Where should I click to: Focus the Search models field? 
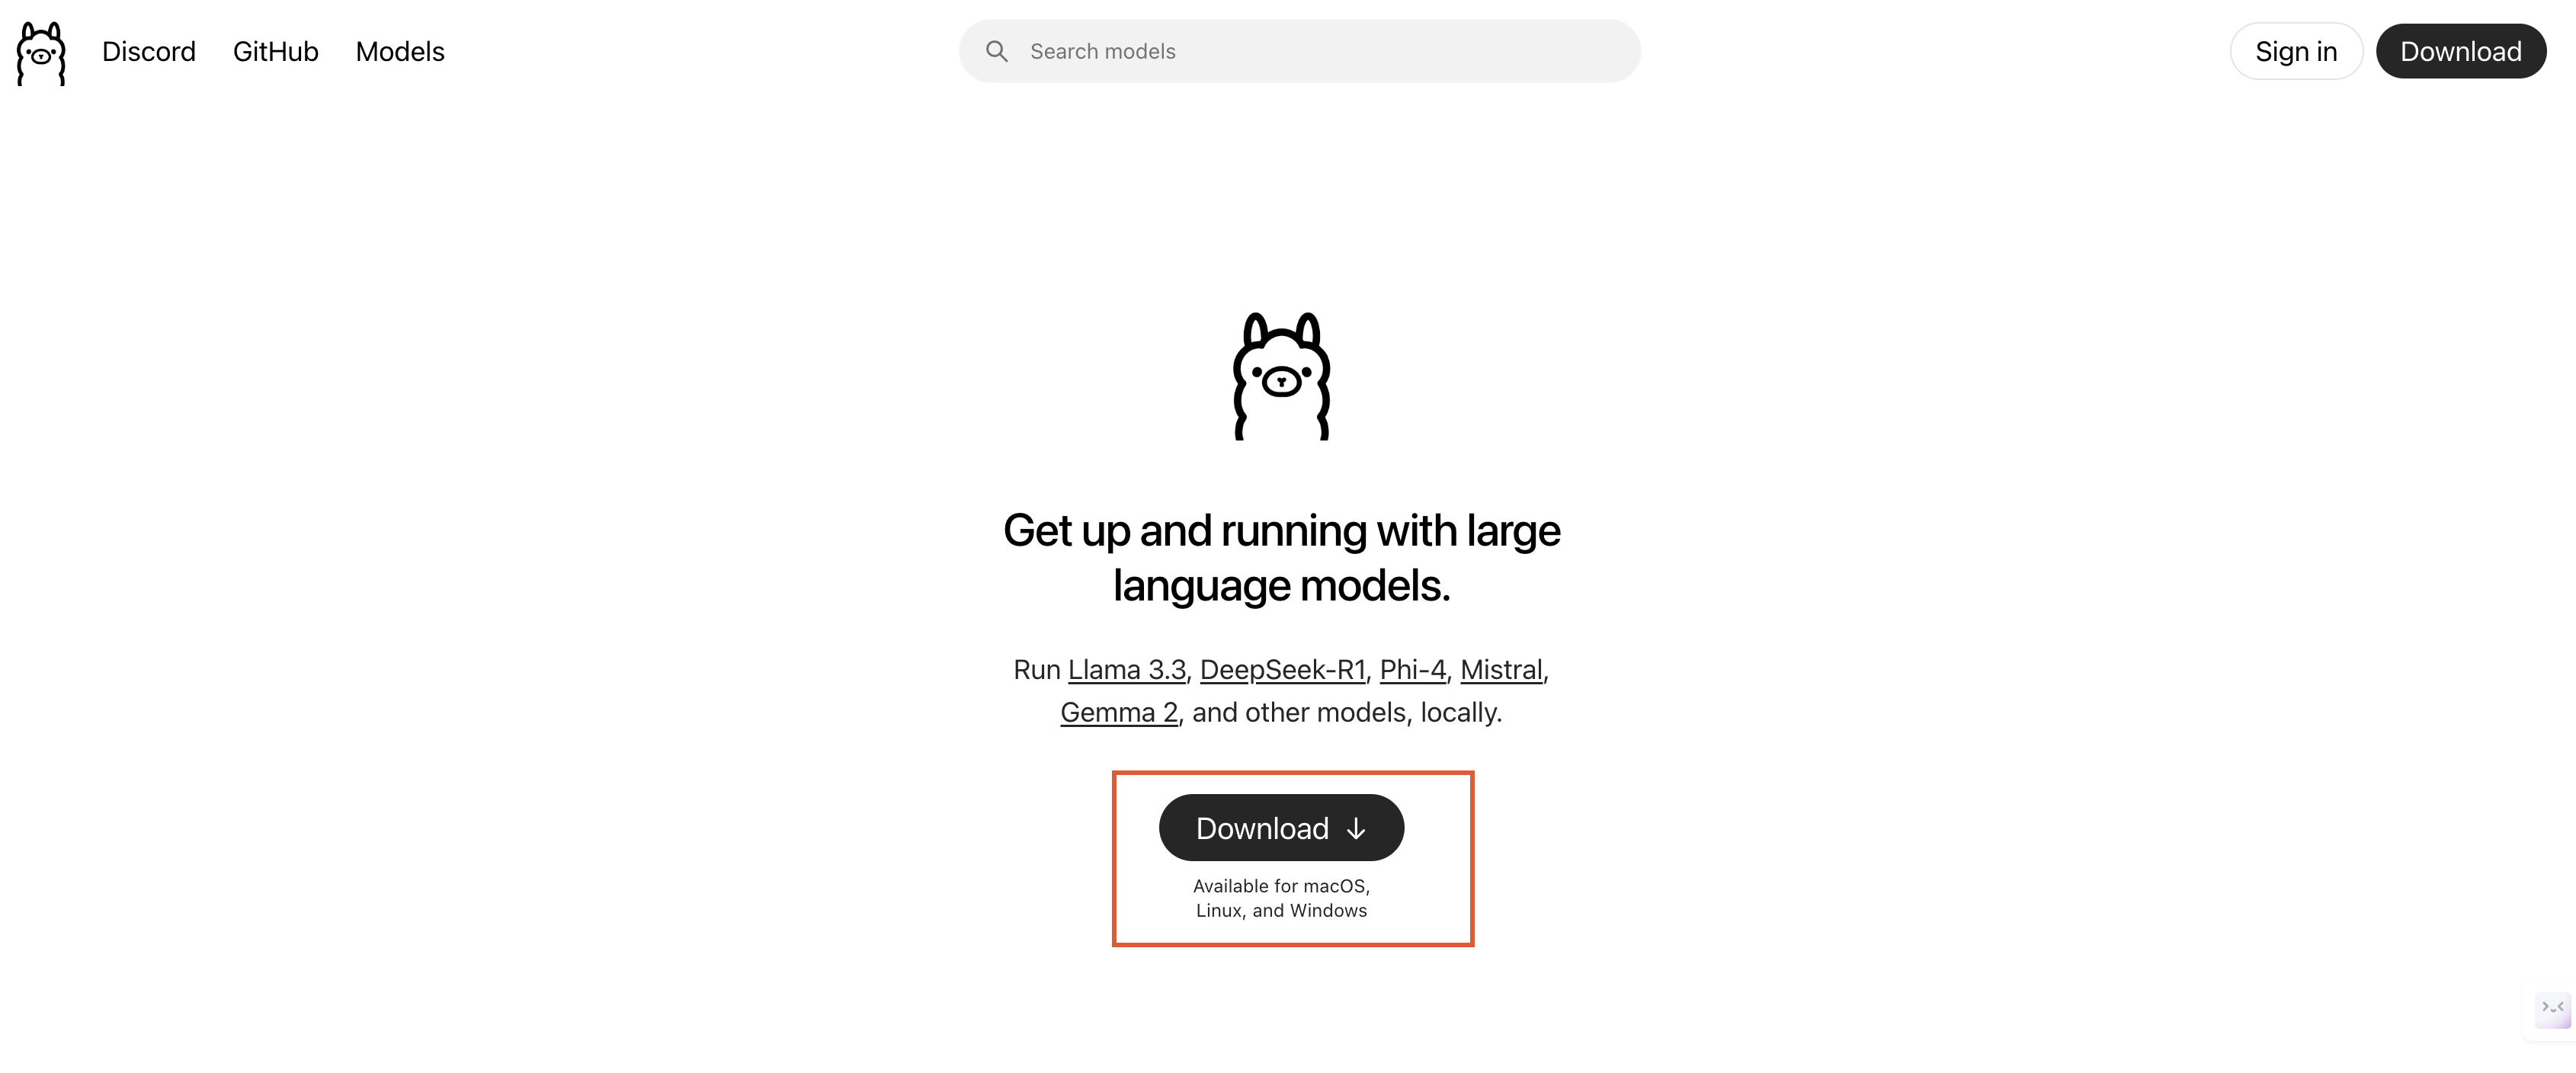[1299, 51]
